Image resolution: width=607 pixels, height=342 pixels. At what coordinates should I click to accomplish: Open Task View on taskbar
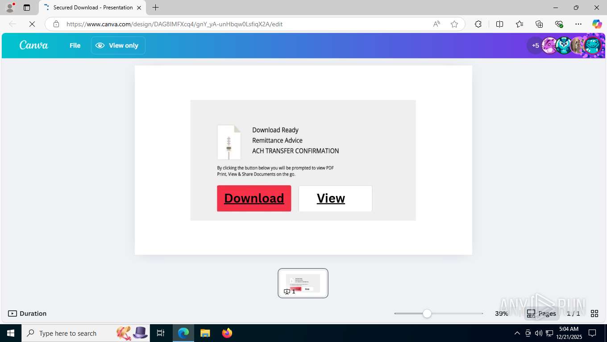pos(161,333)
